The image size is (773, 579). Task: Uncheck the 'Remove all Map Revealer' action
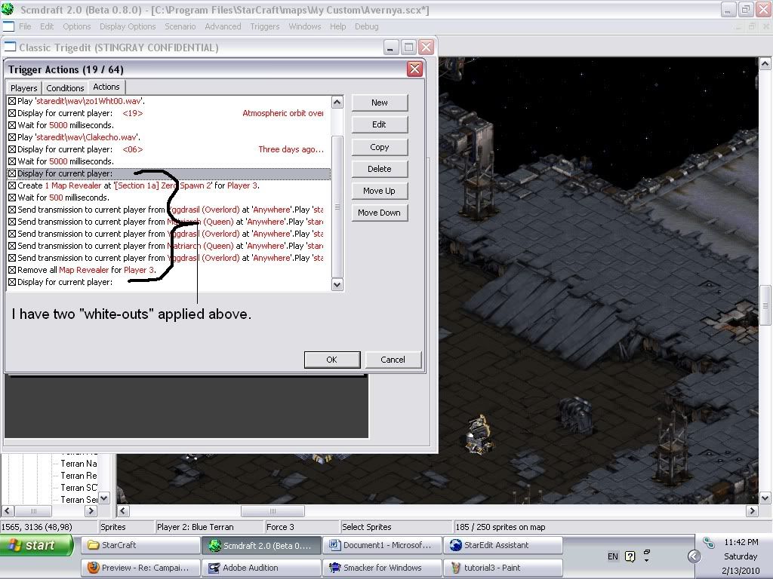tap(12, 270)
